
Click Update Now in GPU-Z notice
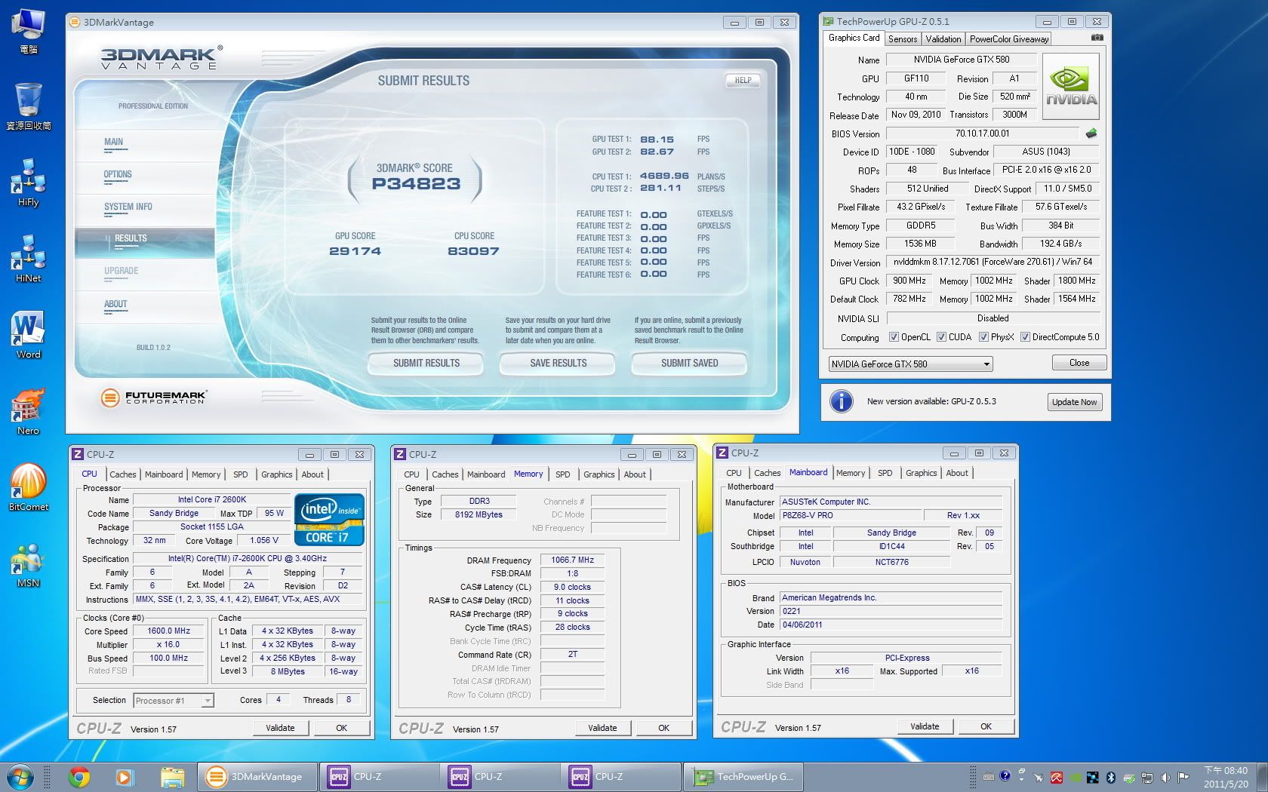(1075, 402)
